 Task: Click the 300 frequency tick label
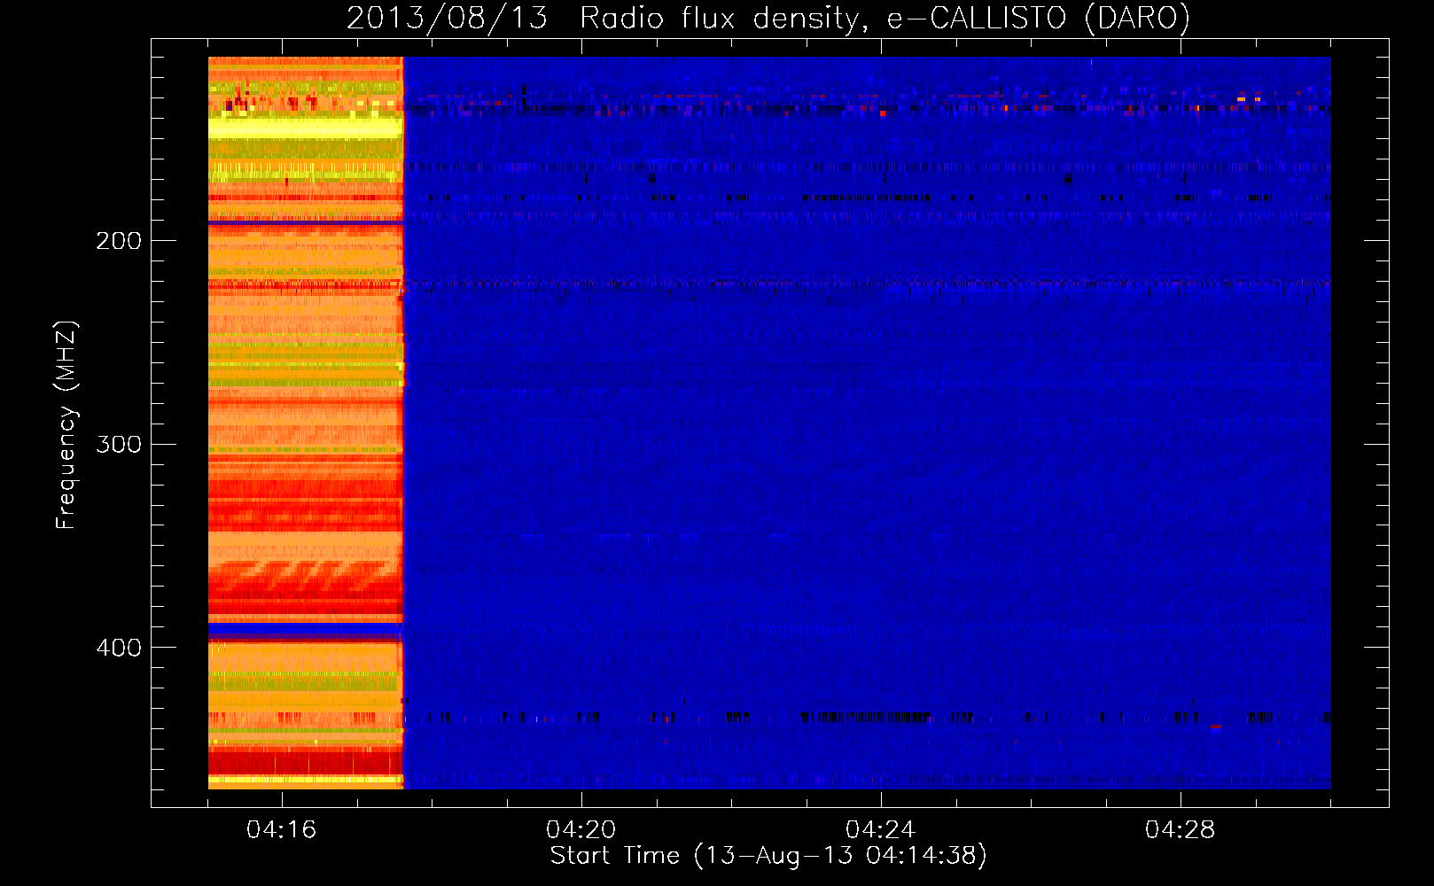[x=119, y=444]
